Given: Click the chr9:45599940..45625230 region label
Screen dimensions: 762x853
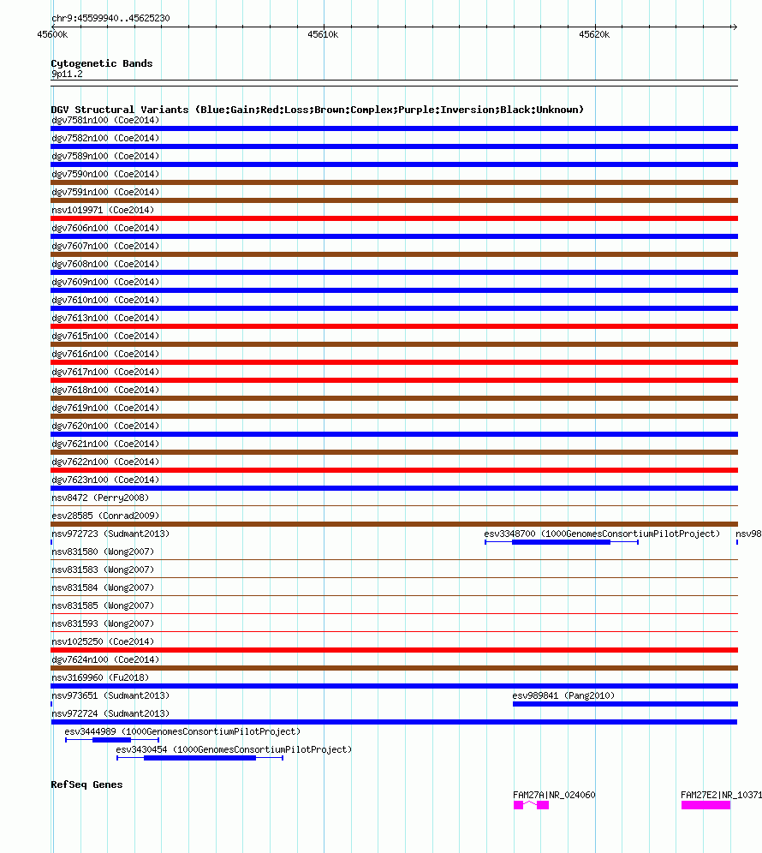Looking at the screenshot, I should point(110,18).
